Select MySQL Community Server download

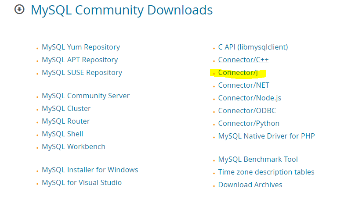85,96
